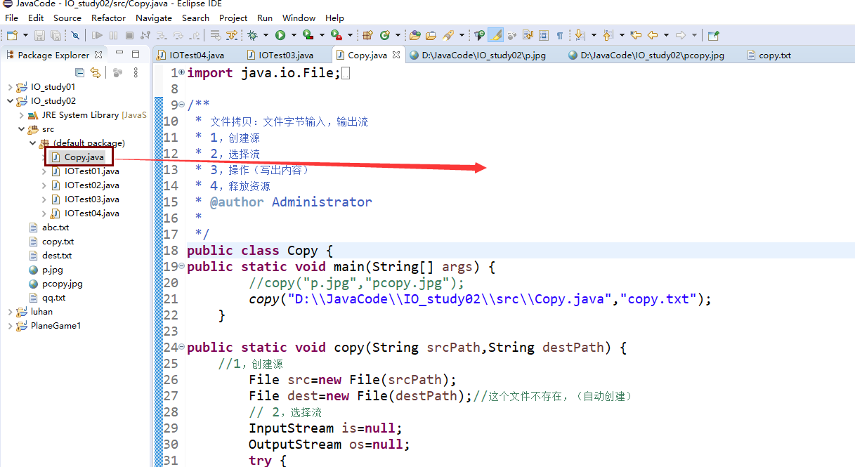
Task: Collapse the IO_study02 project
Action: pyautogui.click(x=10, y=101)
